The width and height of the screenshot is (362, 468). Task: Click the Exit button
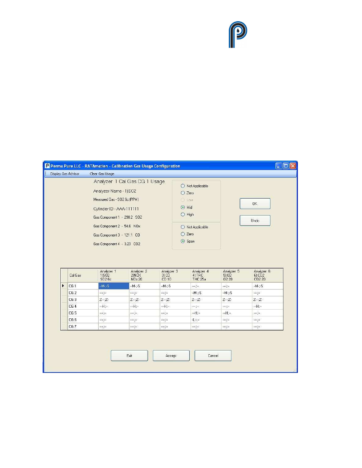pyautogui.click(x=129, y=355)
